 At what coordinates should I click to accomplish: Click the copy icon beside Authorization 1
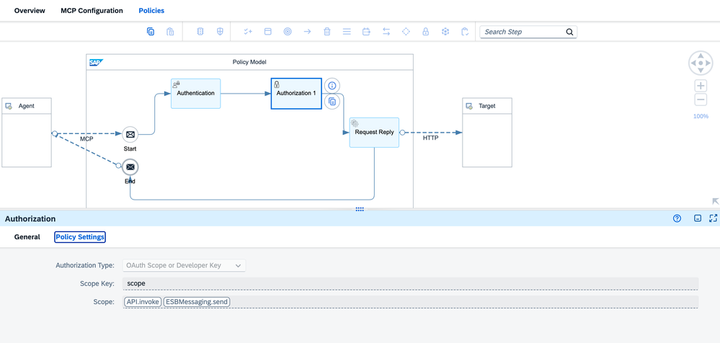pyautogui.click(x=332, y=102)
